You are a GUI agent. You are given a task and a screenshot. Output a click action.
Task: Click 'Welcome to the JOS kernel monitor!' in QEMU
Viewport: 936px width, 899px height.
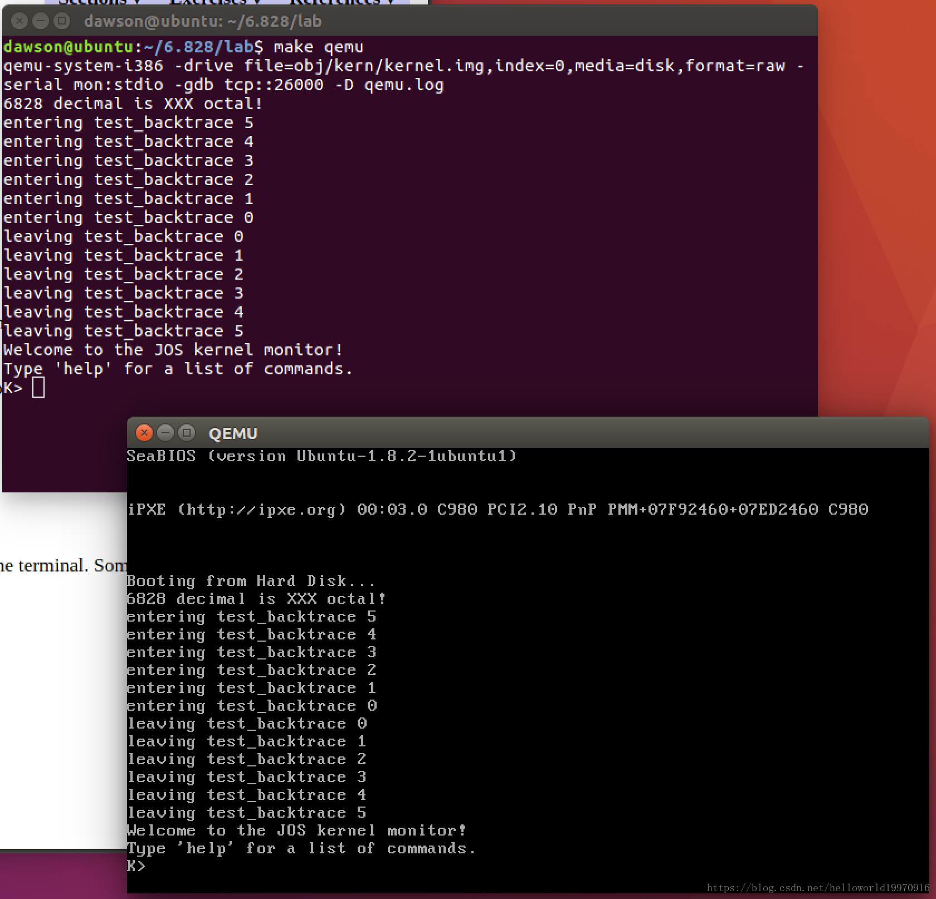(296, 830)
